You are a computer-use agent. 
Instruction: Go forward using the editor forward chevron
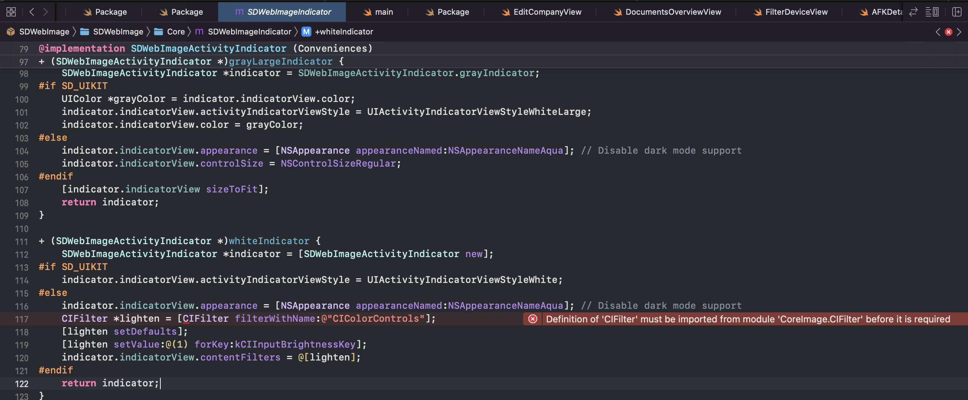(46, 11)
